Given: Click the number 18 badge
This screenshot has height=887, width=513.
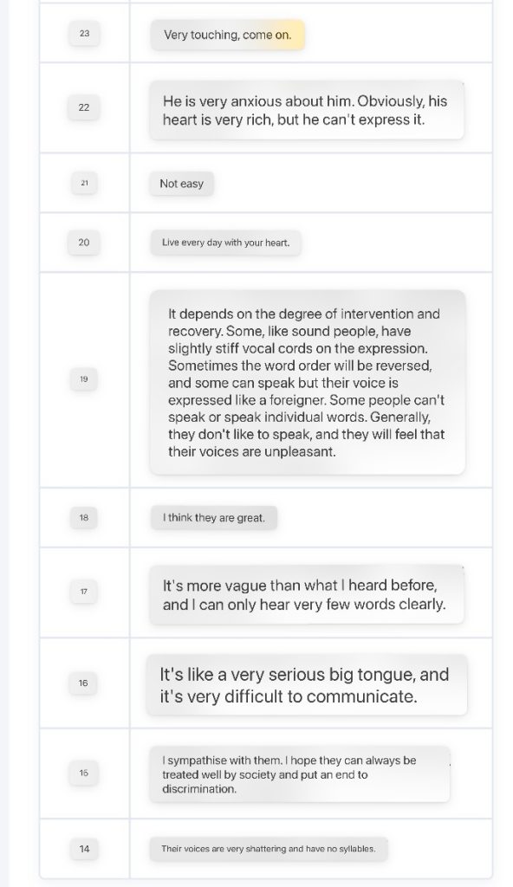Looking at the screenshot, I should point(84,518).
